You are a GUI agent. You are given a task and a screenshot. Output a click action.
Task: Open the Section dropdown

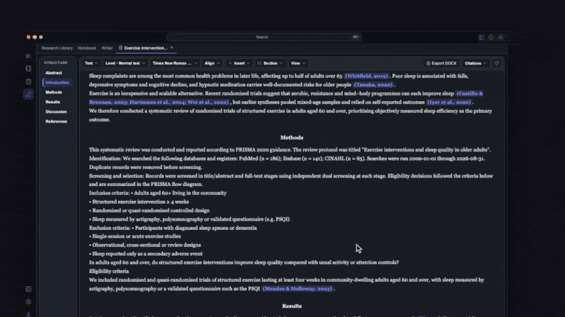270,63
